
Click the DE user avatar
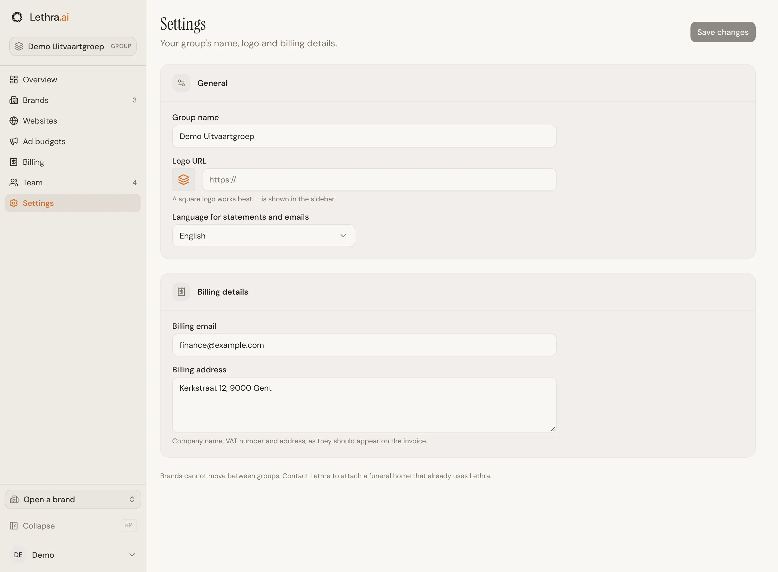(x=18, y=555)
